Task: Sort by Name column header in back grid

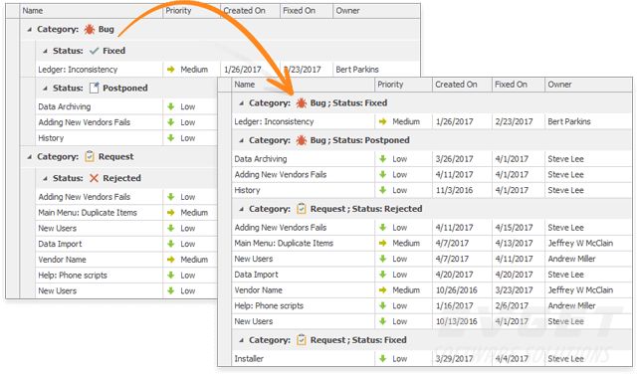Action: point(91,11)
